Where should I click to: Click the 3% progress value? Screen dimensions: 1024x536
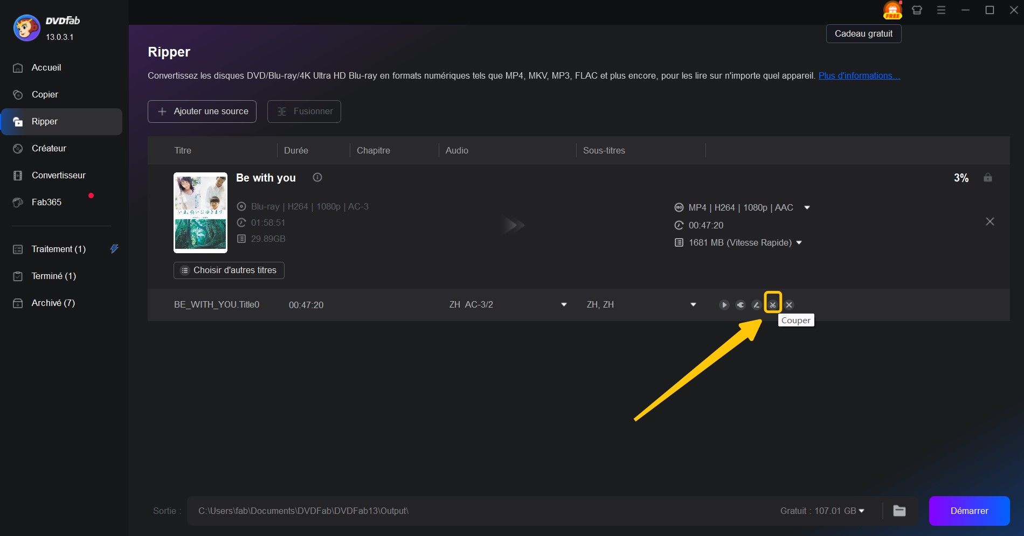coord(961,178)
